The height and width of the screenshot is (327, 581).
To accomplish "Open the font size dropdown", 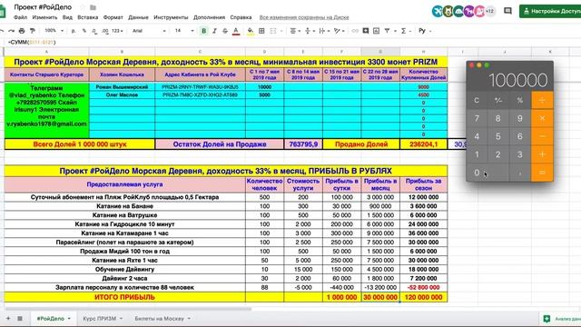I will (184, 31).
